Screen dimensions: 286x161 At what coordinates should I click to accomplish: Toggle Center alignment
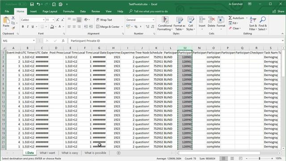click(x=74, y=27)
